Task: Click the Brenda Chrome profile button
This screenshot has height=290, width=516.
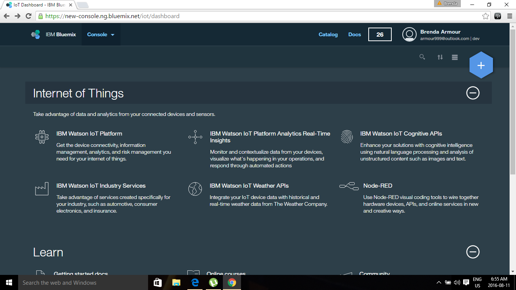Action: pyautogui.click(x=447, y=3)
